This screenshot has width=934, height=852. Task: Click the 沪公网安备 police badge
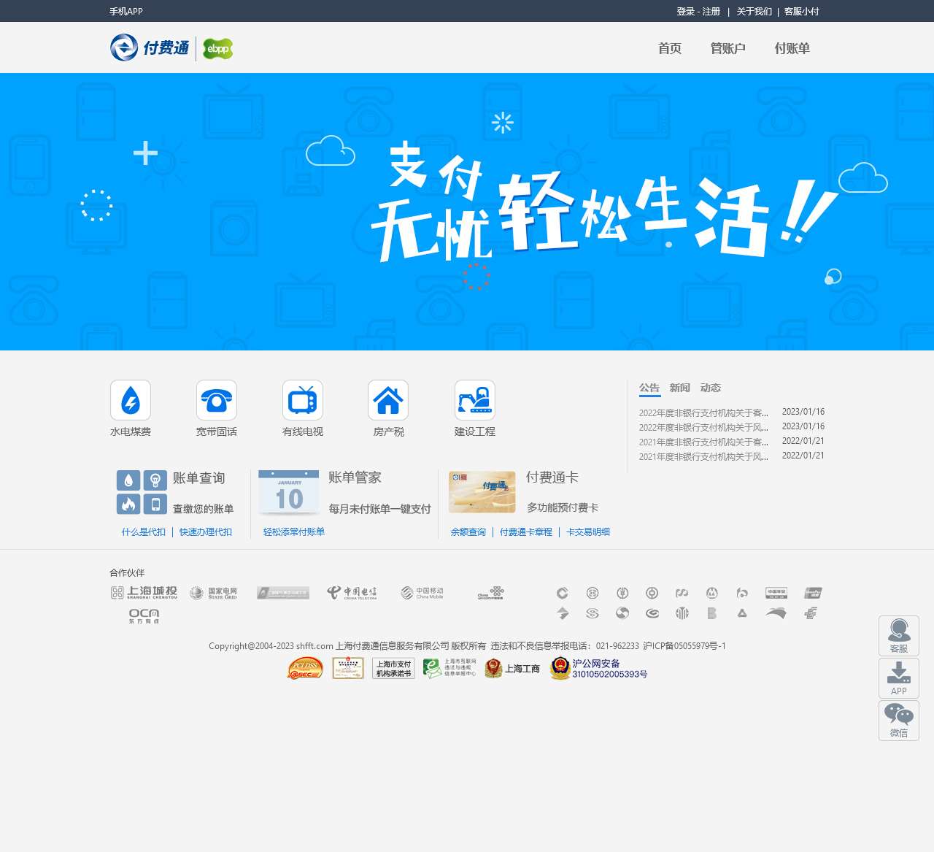point(598,668)
